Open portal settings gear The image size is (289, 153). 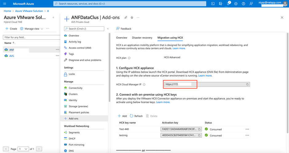click(236, 4)
